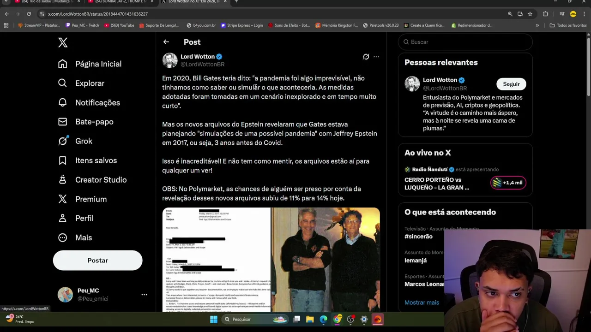Image resolution: width=591 pixels, height=332 pixels.
Task: Open the browser three-dot menu
Action: click(x=585, y=14)
